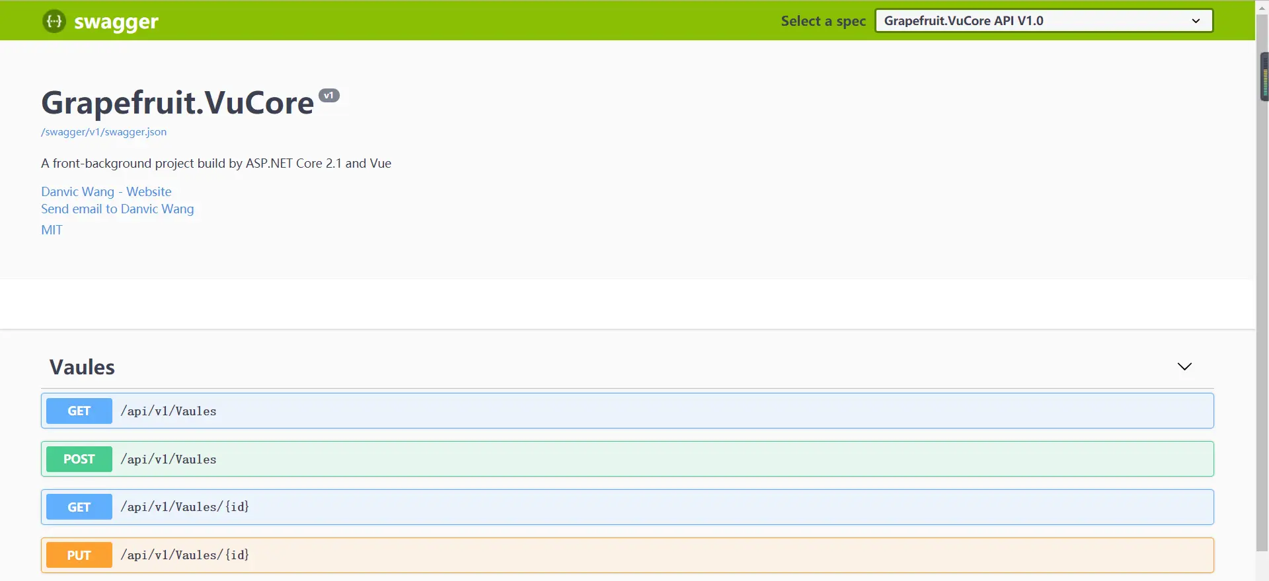
Task: Click the swagger logo icon
Action: (x=54, y=21)
